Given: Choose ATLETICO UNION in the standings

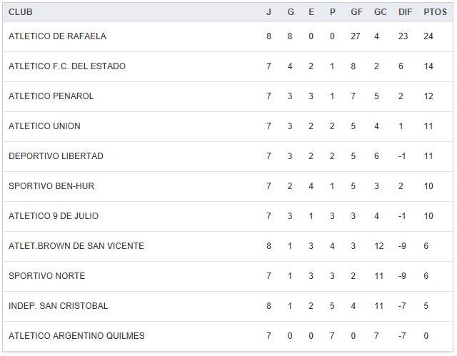Looking at the screenshot, I should [44, 126].
